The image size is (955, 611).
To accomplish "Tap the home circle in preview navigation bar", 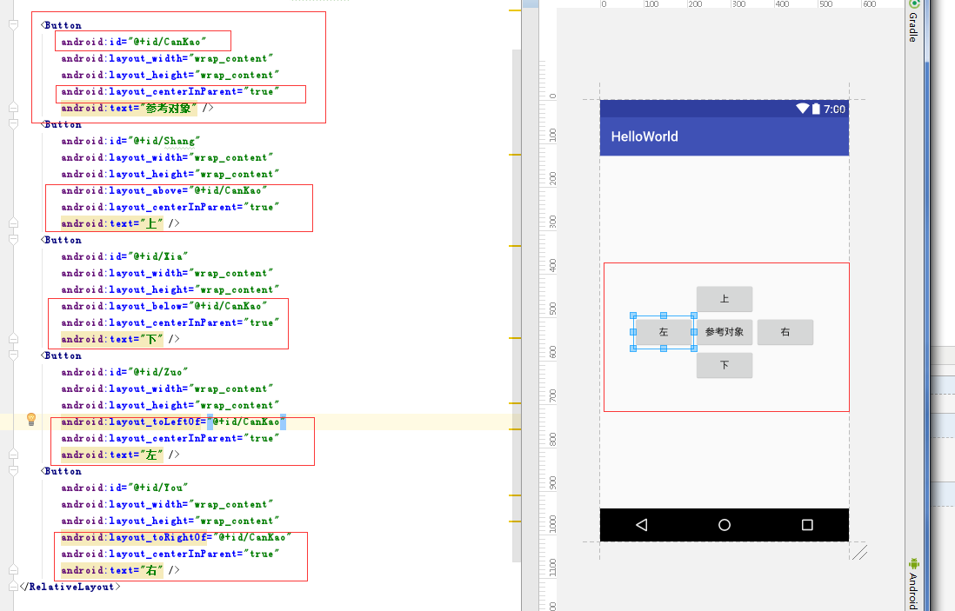I will pyautogui.click(x=725, y=525).
